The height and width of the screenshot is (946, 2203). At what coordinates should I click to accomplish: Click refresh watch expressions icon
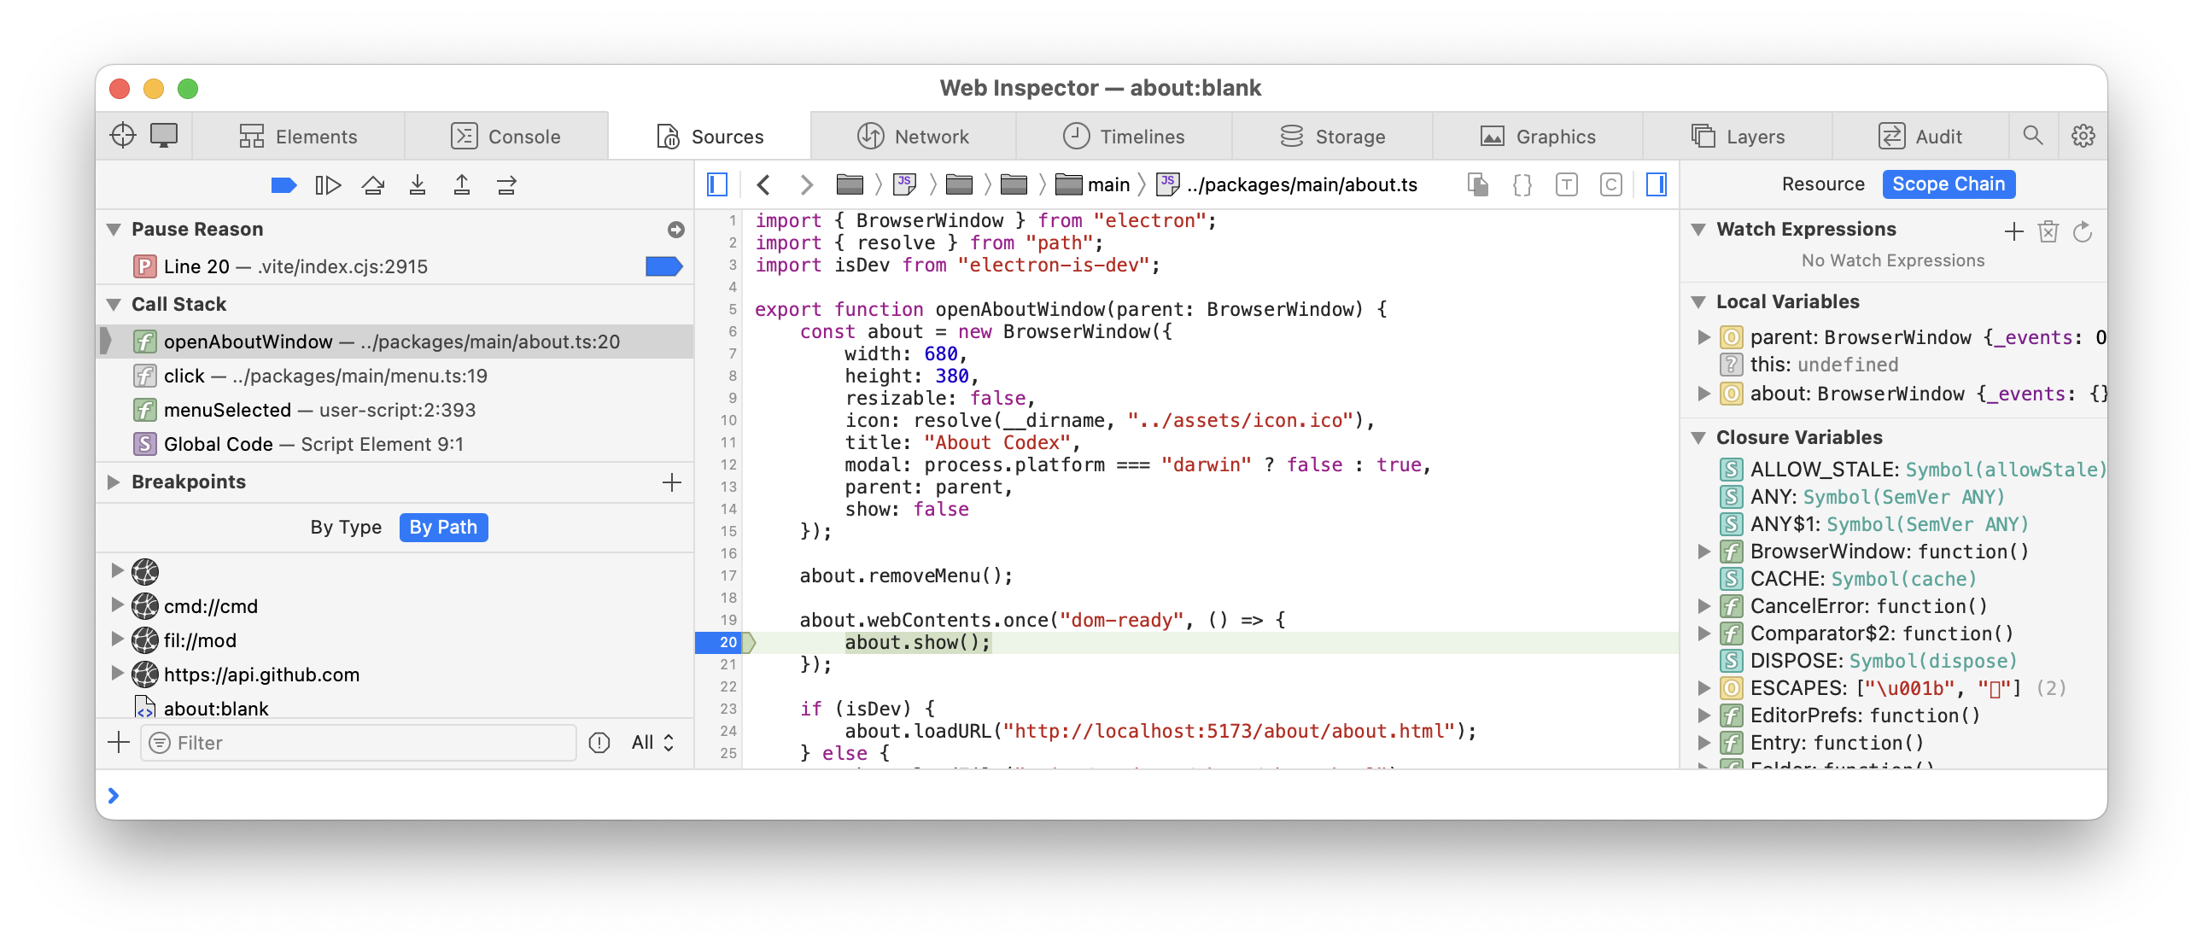[x=2083, y=231]
